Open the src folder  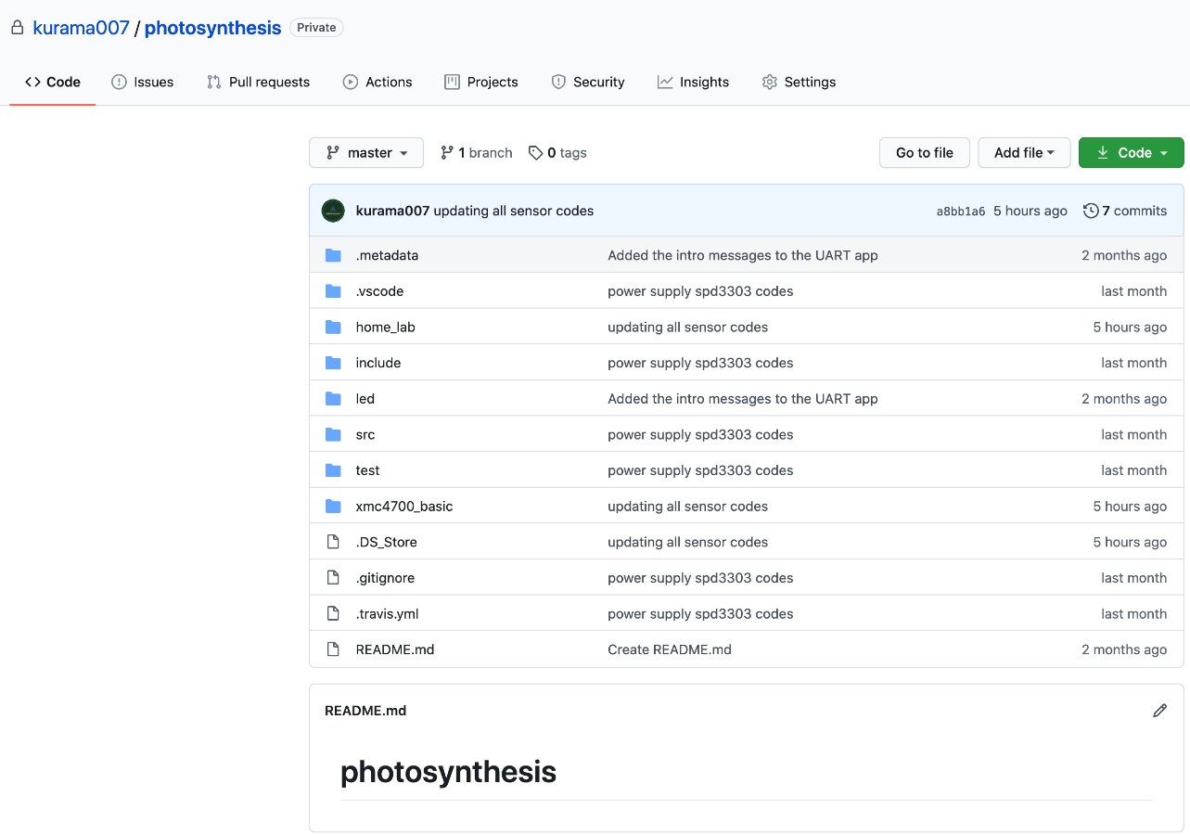coord(365,434)
